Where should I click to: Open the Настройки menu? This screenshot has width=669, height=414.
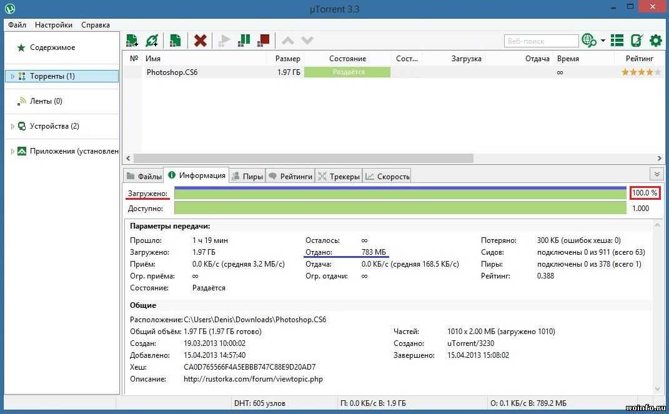[54, 25]
